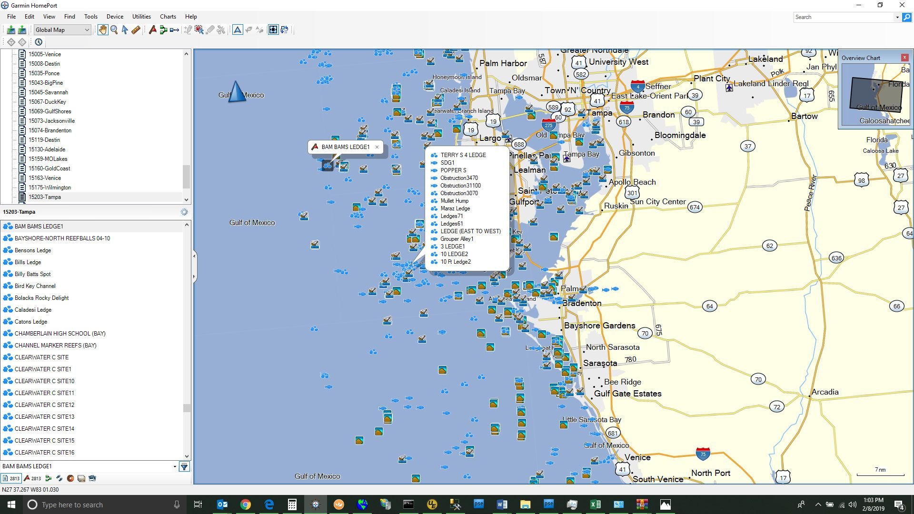Click Mullet Hump in popup list
This screenshot has width=914, height=514.
[454, 201]
